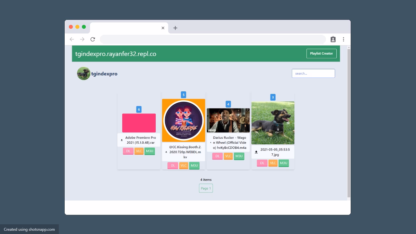This screenshot has width=416, height=234.
Task: Open the browser three-dot menu
Action: 343,39
